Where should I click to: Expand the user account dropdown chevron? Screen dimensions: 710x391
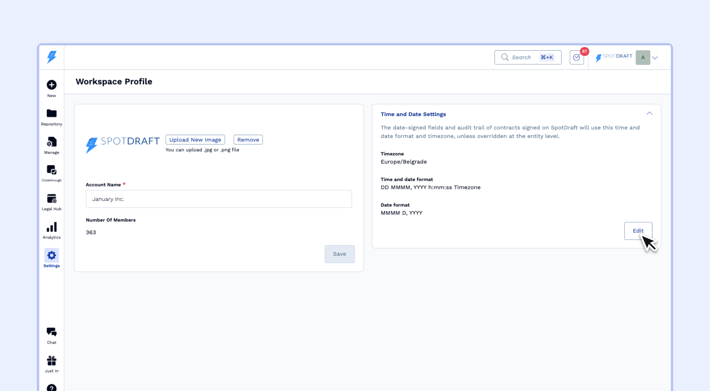(655, 58)
